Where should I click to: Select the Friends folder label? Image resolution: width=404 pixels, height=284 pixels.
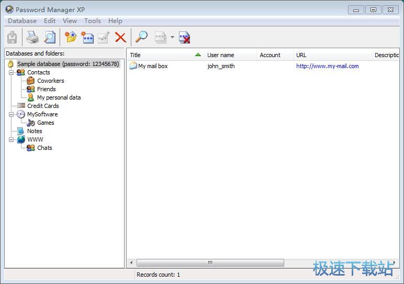click(47, 89)
